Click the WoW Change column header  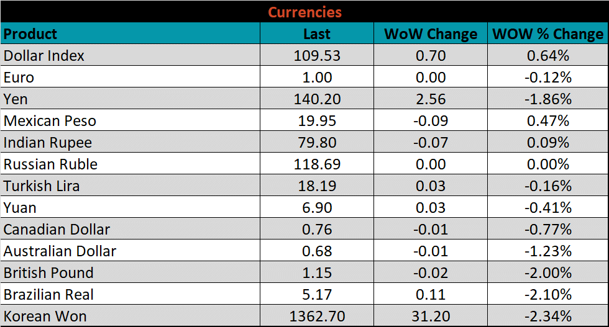click(430, 34)
